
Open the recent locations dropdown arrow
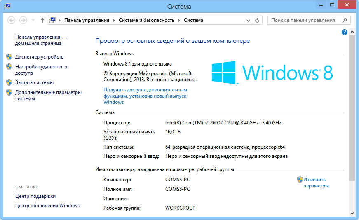pyautogui.click(x=33, y=20)
